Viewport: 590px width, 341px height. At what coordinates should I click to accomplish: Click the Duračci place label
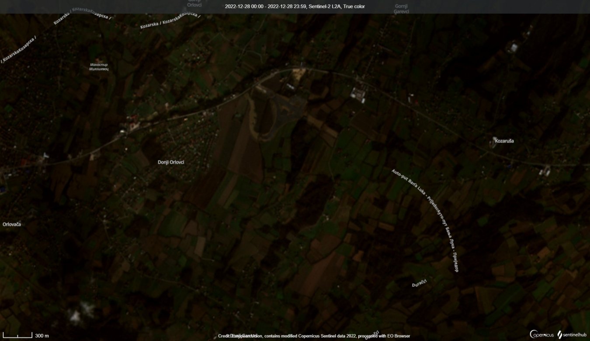pos(419,283)
